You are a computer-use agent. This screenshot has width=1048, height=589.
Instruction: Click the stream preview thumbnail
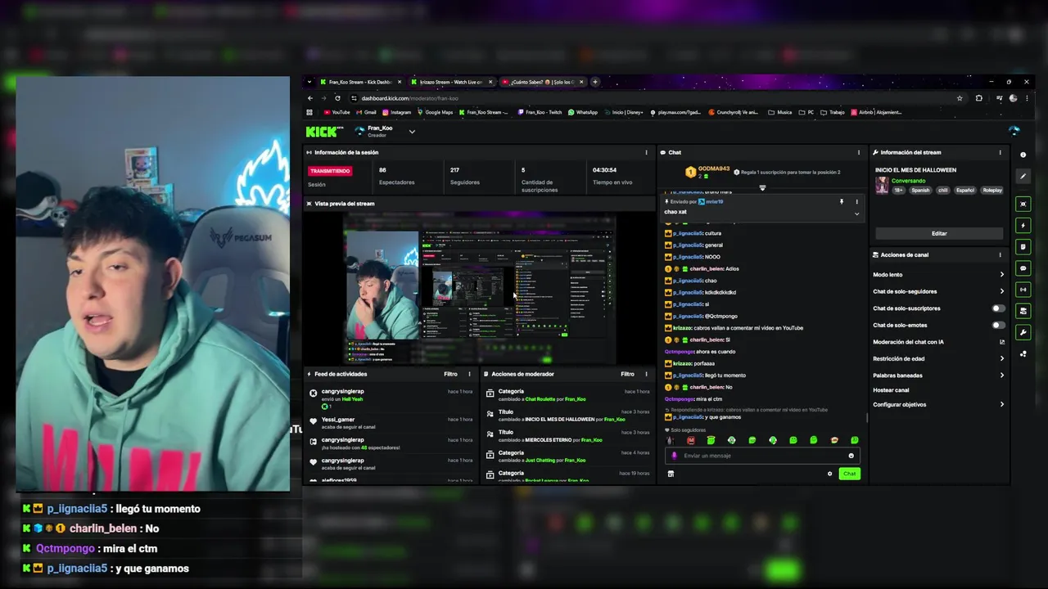[x=479, y=289]
